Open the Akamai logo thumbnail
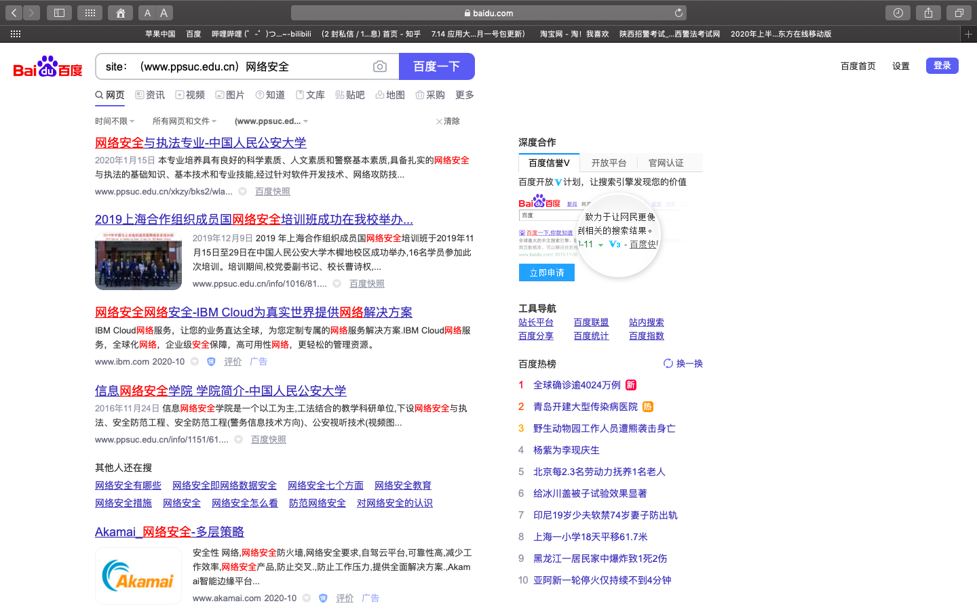The image size is (977, 610). pos(138,575)
